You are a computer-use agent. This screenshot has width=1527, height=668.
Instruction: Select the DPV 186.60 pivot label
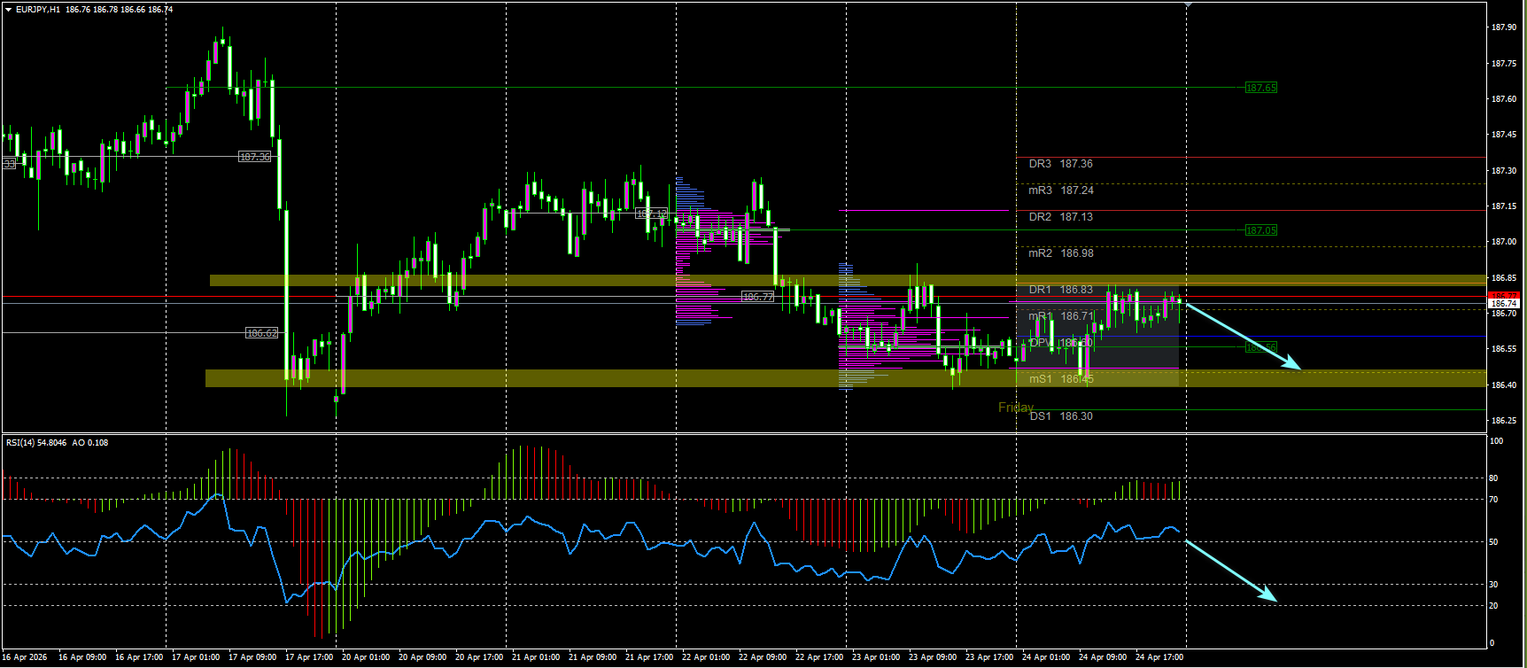click(1060, 343)
